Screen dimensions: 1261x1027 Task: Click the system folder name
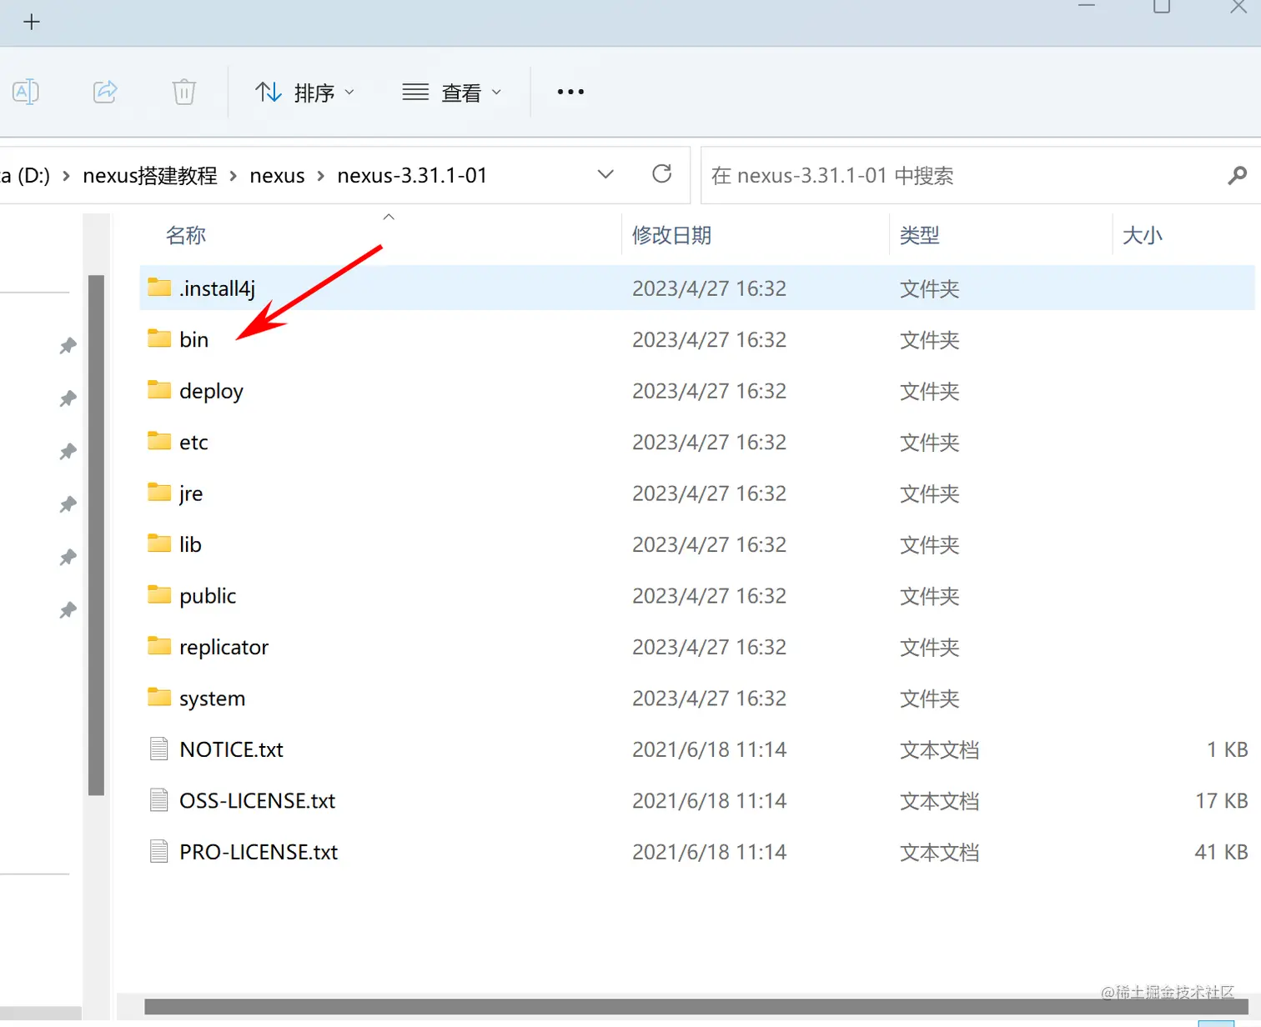pyautogui.click(x=212, y=699)
